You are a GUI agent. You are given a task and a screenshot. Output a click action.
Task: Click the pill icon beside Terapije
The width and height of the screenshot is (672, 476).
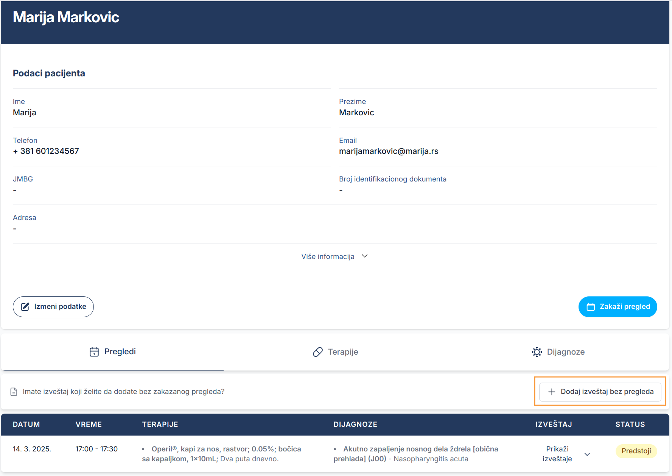[318, 352]
